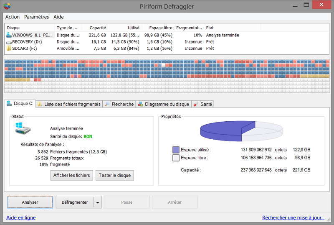Minimize the Defraggler window
This screenshot has height=225, width=334.
point(295,5)
